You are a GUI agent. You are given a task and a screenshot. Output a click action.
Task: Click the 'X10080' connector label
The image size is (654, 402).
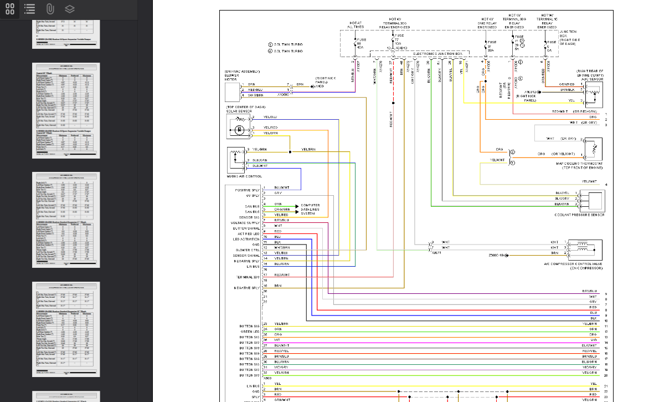pyautogui.click(x=283, y=95)
